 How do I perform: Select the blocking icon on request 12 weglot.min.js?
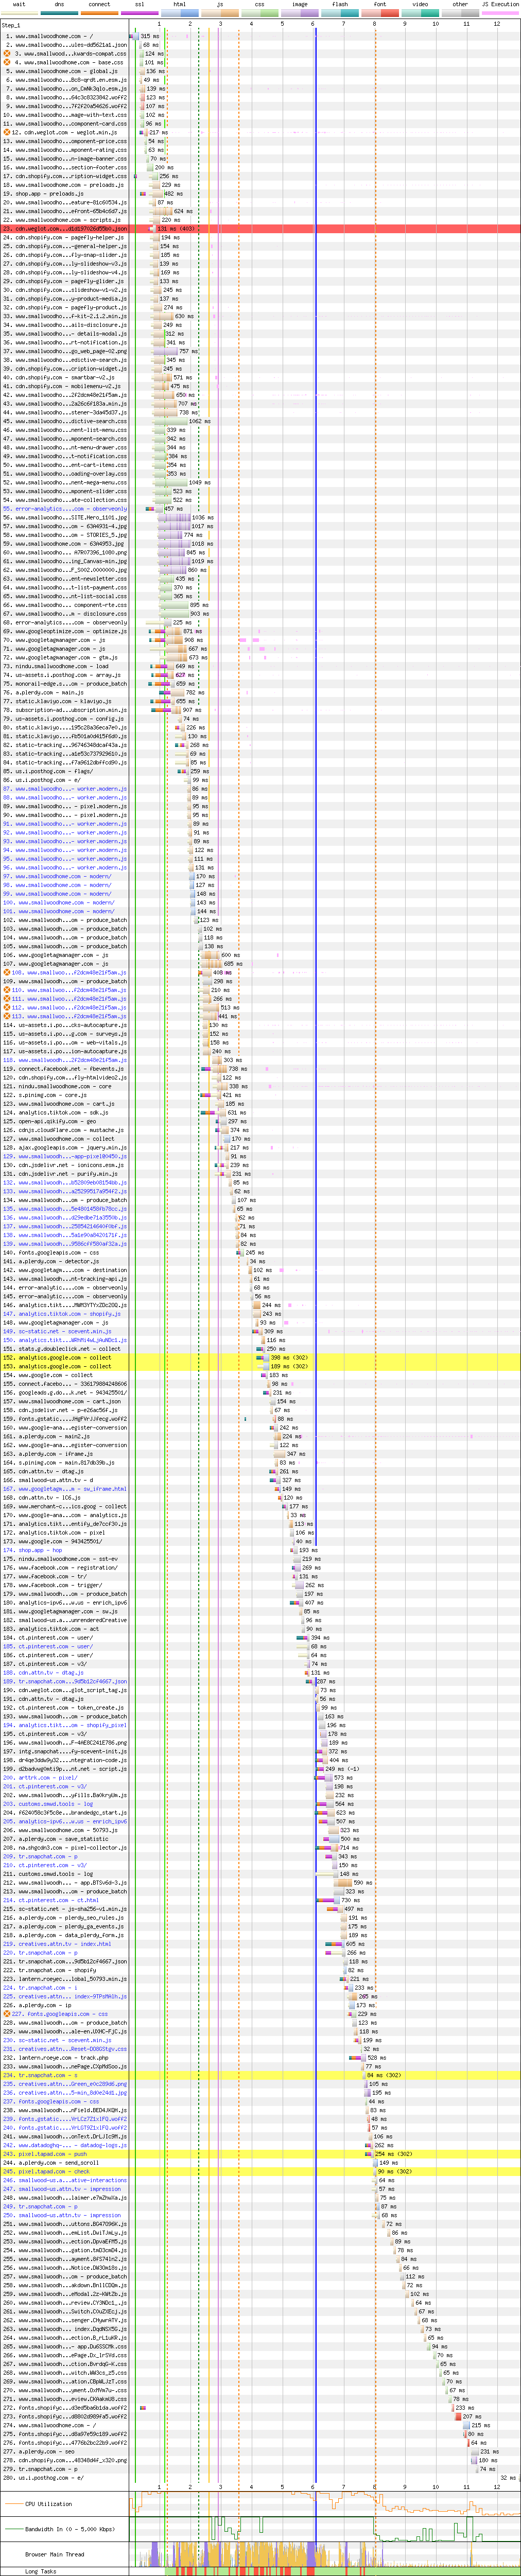(x=7, y=132)
